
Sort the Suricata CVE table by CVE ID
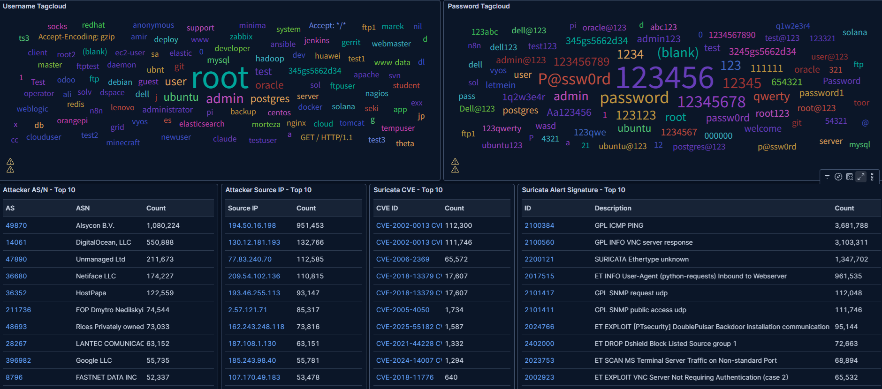[387, 208]
